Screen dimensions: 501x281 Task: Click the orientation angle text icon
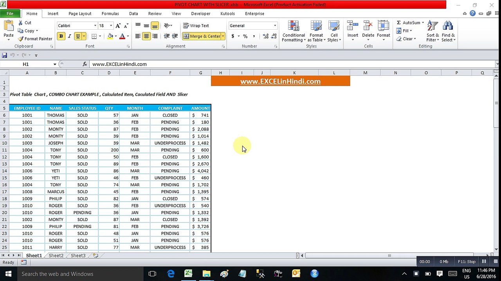coord(167,26)
